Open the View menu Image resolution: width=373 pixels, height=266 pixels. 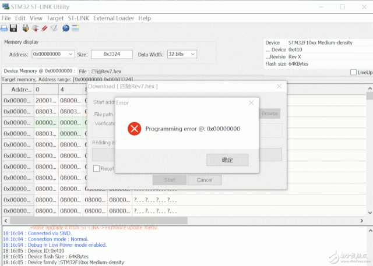[x=36, y=18]
